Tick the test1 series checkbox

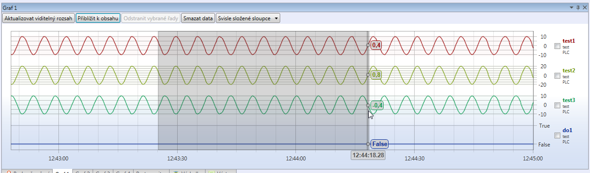557,46
